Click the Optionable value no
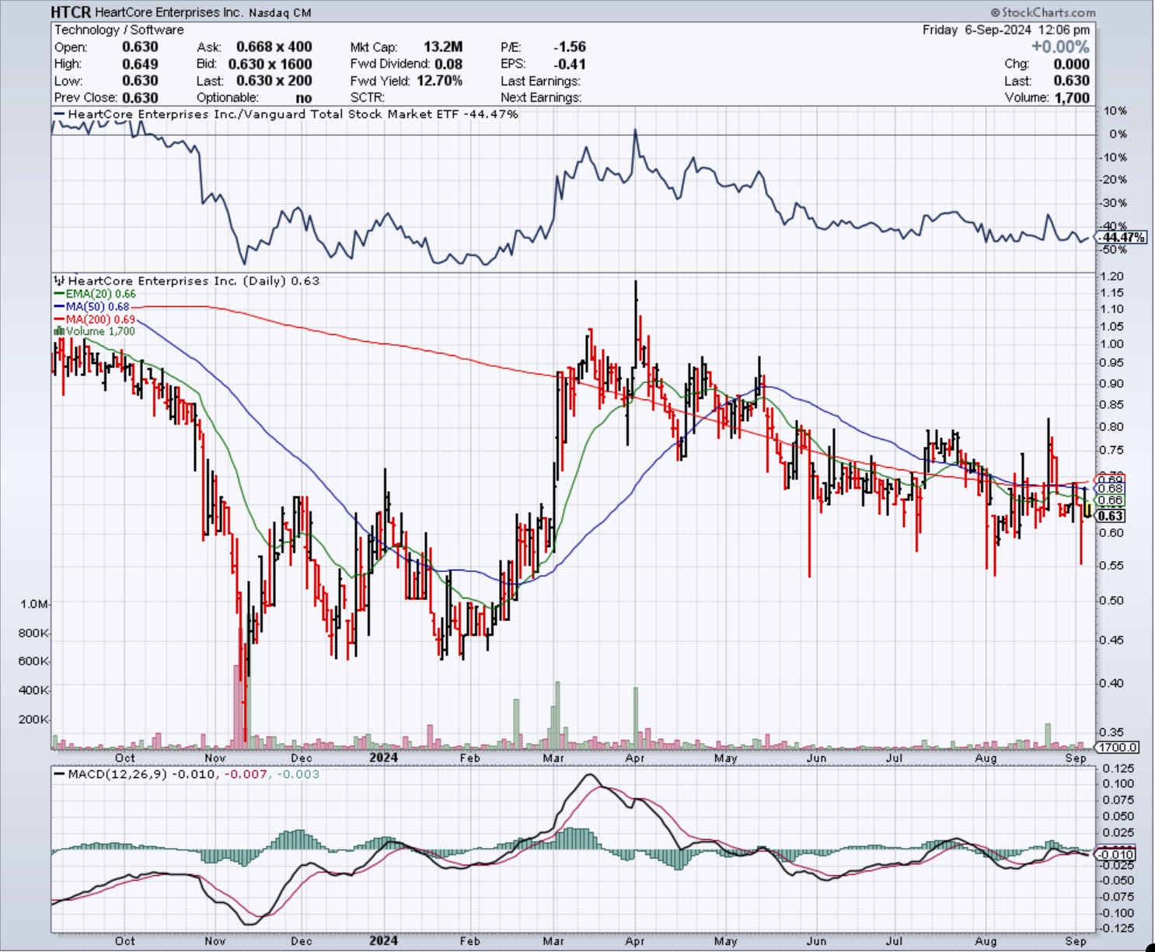1155x952 pixels. (304, 98)
